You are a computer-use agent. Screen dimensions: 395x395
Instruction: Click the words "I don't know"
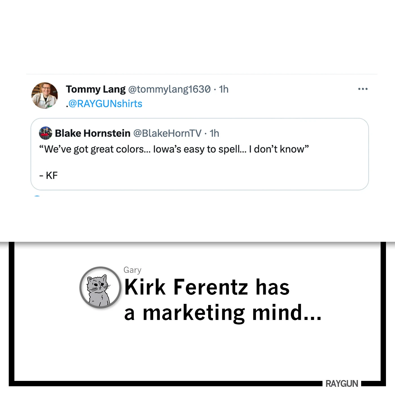279,149
